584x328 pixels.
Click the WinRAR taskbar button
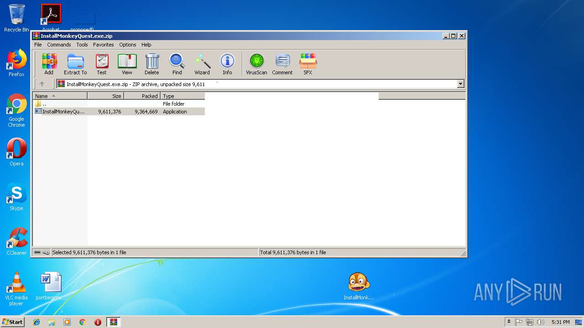[x=113, y=322]
